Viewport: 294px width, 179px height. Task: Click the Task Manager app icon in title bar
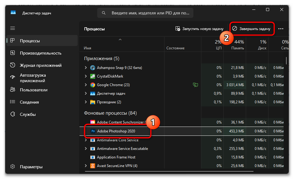point(13,13)
